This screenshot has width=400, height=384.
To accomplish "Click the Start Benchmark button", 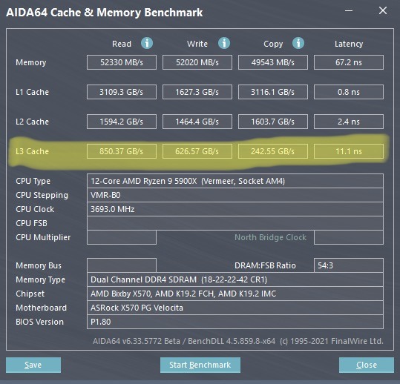I will click(200, 365).
